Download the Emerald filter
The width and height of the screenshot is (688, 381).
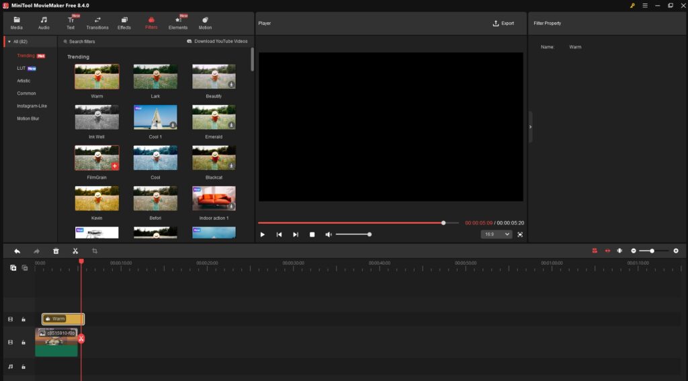tap(231, 125)
